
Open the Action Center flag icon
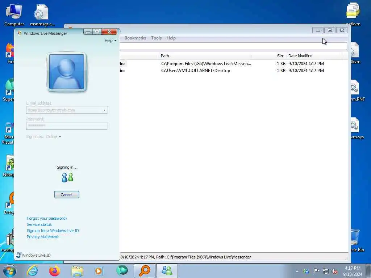tap(316, 271)
